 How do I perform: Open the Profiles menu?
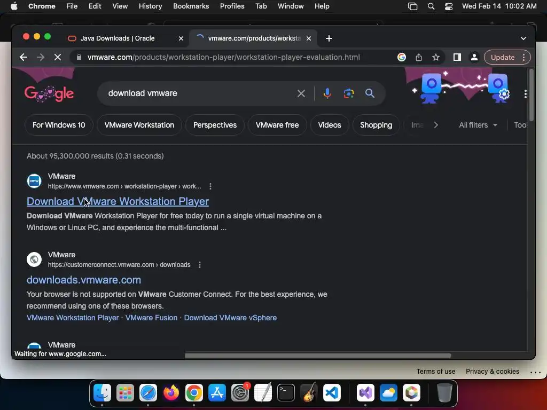(x=232, y=6)
